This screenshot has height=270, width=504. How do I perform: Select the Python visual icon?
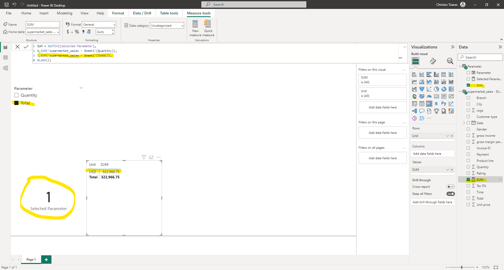[x=444, y=103]
